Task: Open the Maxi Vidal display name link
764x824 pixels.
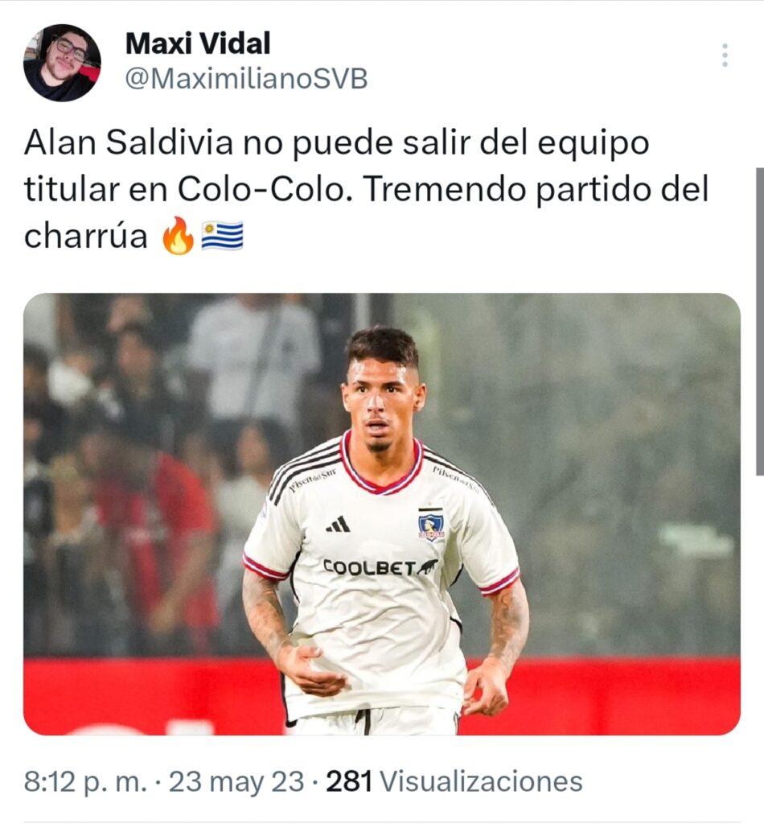Action: [198, 43]
